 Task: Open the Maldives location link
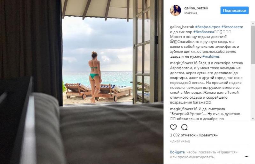[x=191, y=13]
